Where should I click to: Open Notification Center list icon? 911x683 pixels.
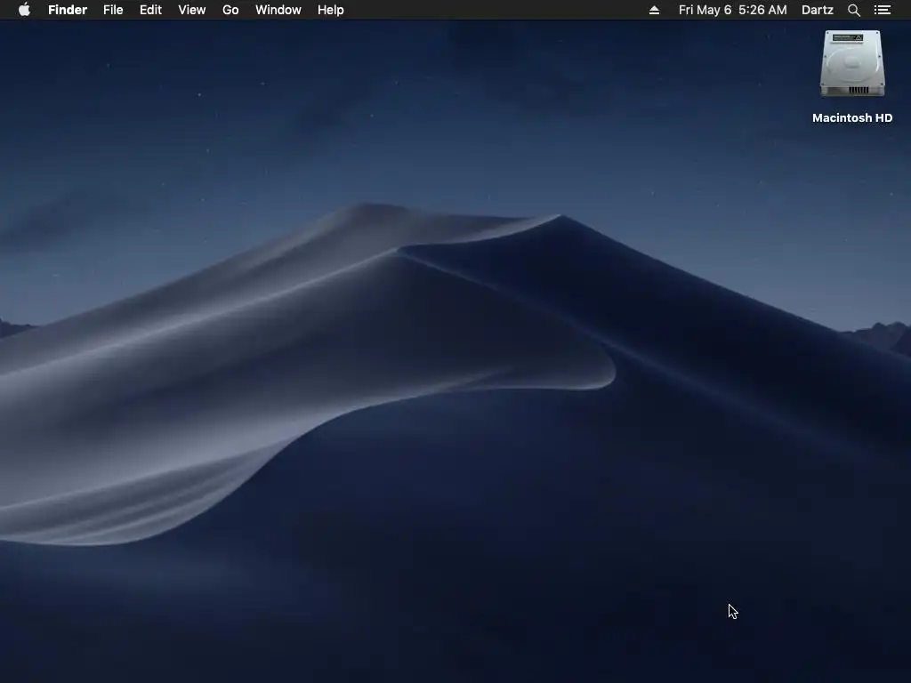pos(883,10)
